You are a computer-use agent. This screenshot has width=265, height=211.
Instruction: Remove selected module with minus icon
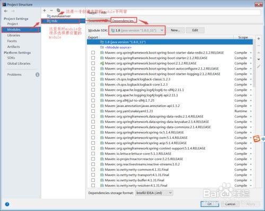tap(51, 11)
